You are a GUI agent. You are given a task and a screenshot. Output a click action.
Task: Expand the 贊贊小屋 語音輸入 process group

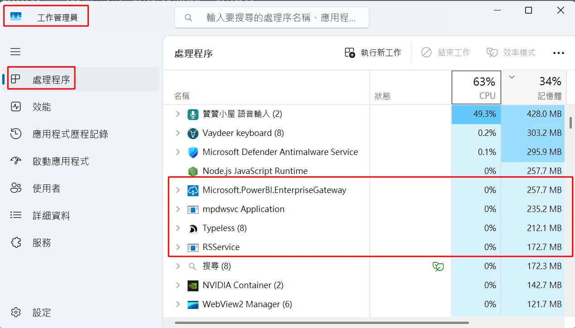[x=178, y=114]
